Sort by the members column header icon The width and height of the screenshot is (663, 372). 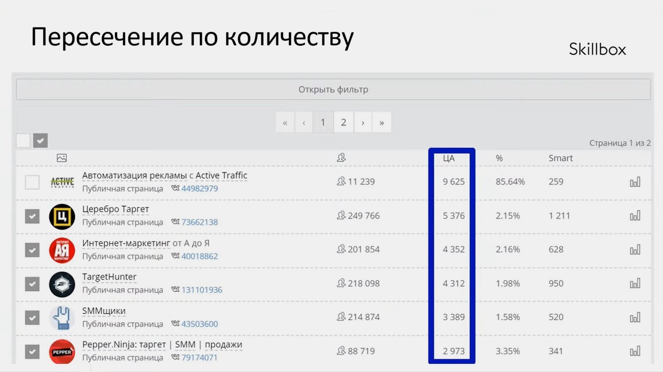341,158
